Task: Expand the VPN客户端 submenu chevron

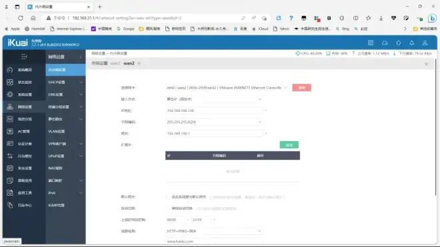Action: 81,144
